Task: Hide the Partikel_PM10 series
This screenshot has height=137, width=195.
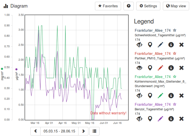Action: pos(140,68)
